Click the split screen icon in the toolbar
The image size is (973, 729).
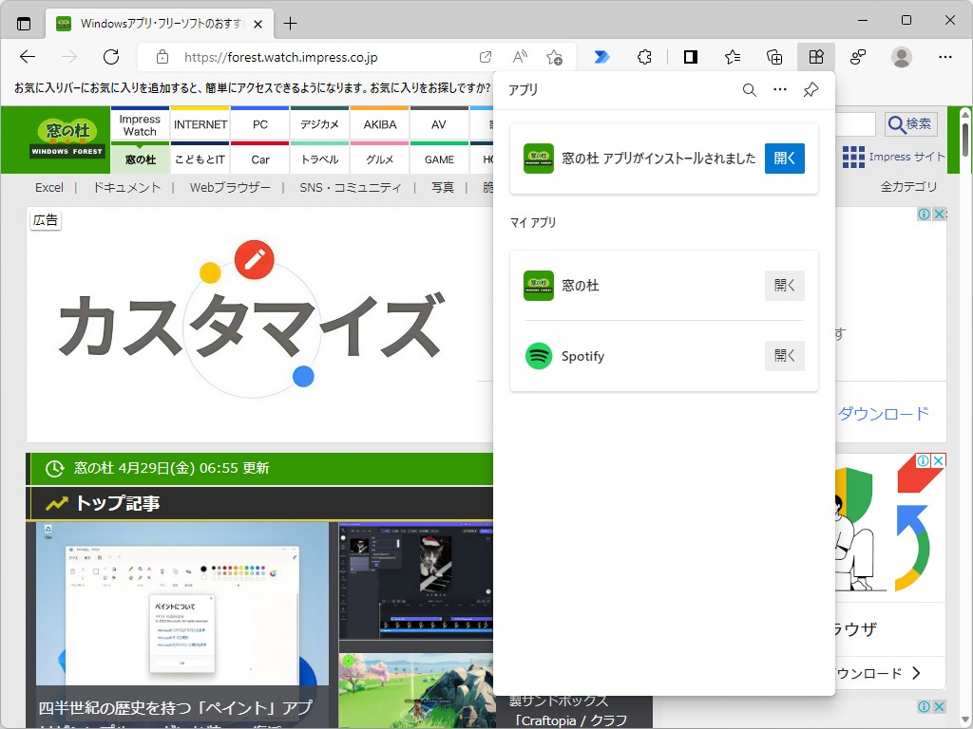point(690,57)
